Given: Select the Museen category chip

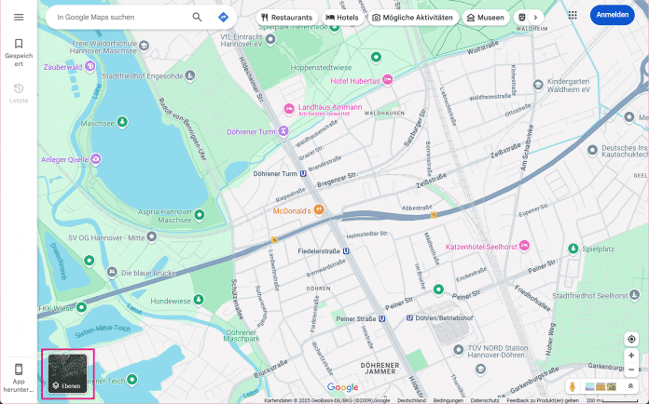Looking at the screenshot, I should click(x=484, y=17).
